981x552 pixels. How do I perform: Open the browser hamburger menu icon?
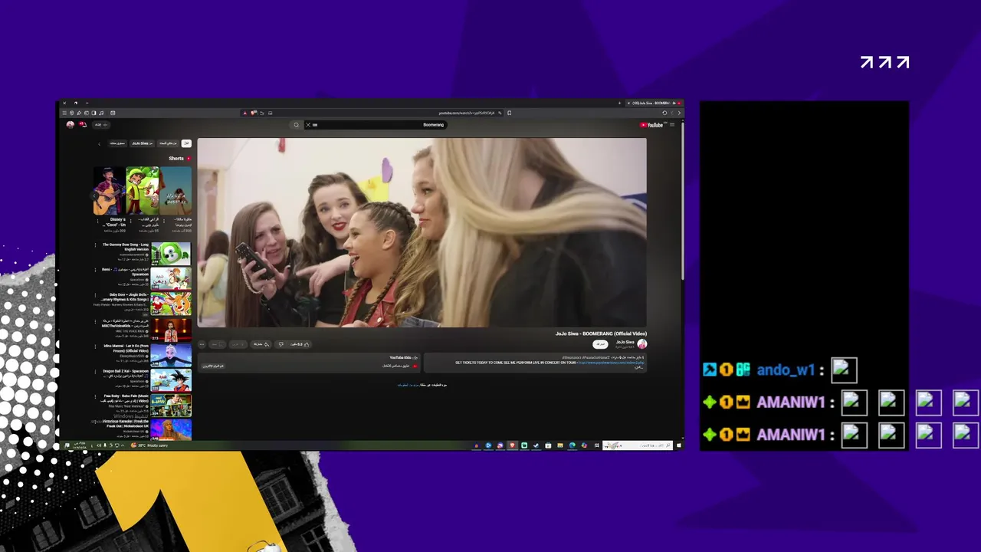[64, 113]
